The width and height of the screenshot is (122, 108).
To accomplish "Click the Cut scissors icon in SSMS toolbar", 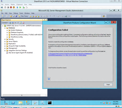I will tap(41, 16).
